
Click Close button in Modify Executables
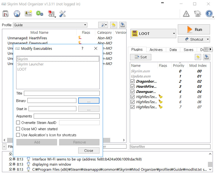click(89, 150)
